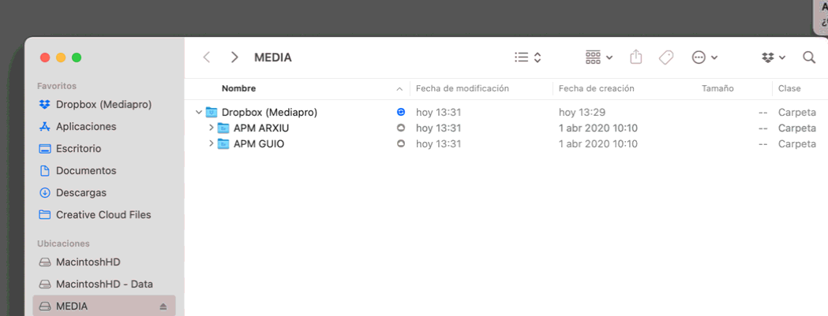The height and width of the screenshot is (316, 828).
Task: Open the Search magnifier icon
Action: (x=809, y=58)
